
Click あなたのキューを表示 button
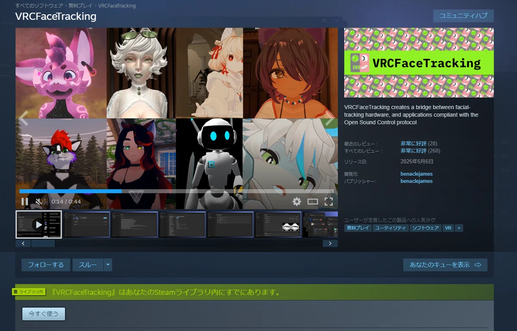pyautogui.click(x=445, y=265)
